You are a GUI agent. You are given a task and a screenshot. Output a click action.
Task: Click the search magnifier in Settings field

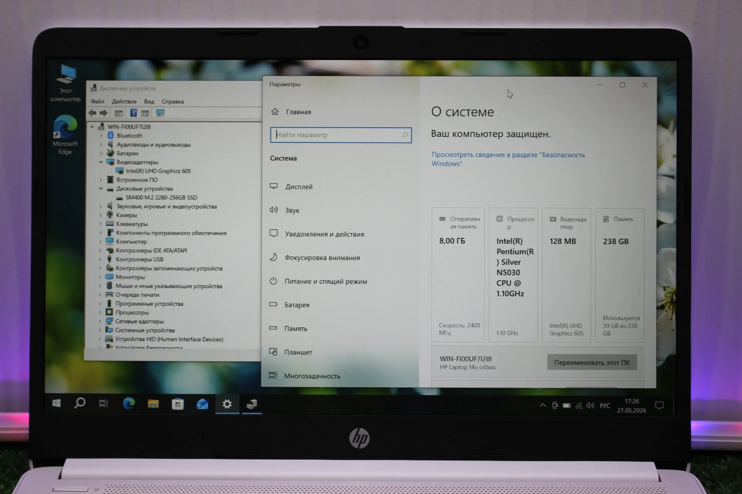(405, 135)
